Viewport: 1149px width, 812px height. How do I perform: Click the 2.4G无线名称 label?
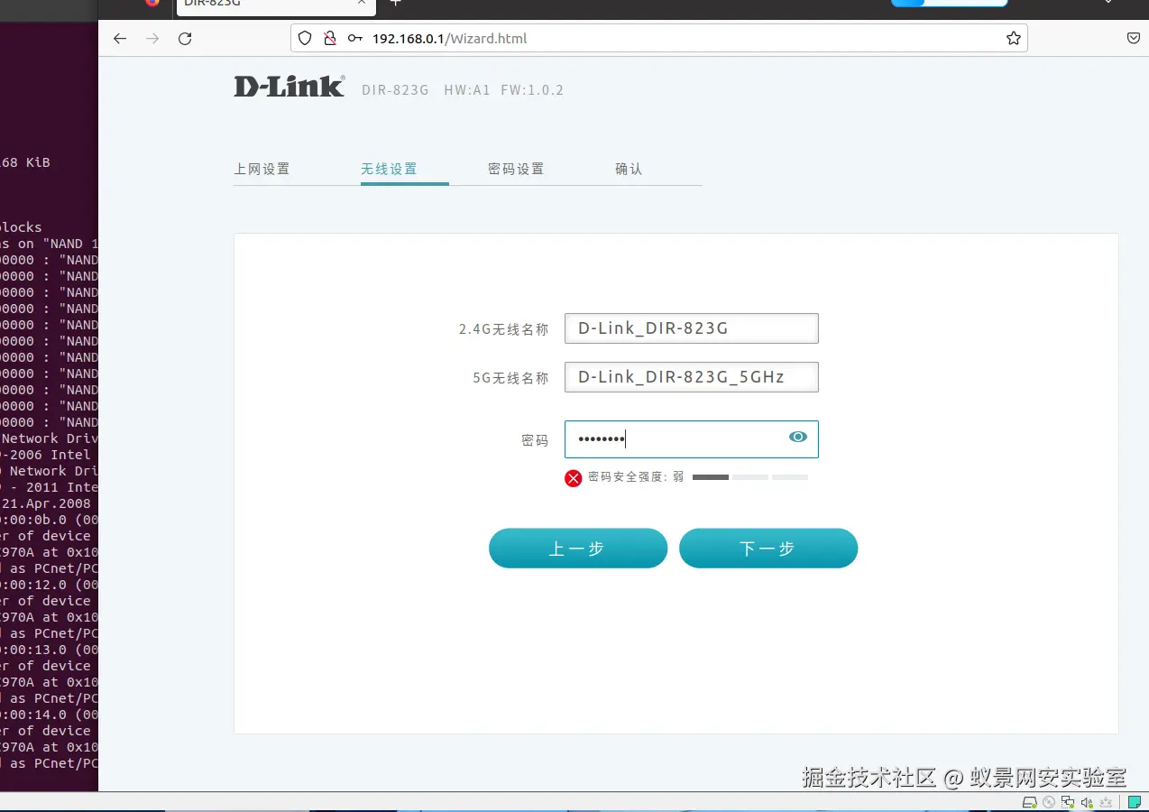tap(503, 329)
